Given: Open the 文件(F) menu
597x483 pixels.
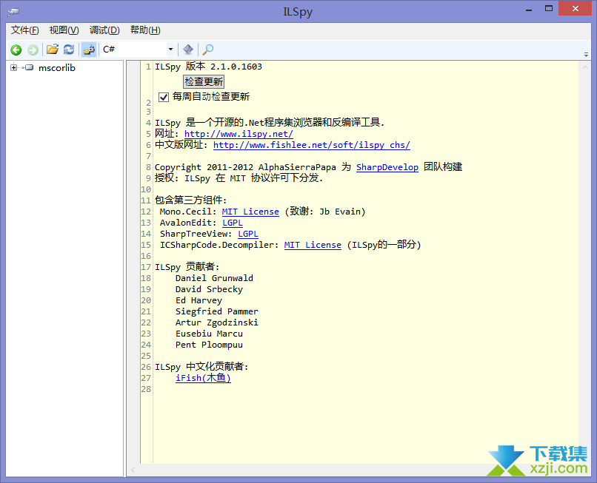Looking at the screenshot, I should (24, 30).
